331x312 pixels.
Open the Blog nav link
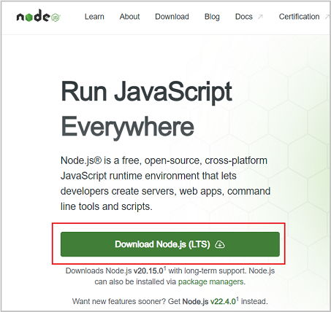(212, 17)
